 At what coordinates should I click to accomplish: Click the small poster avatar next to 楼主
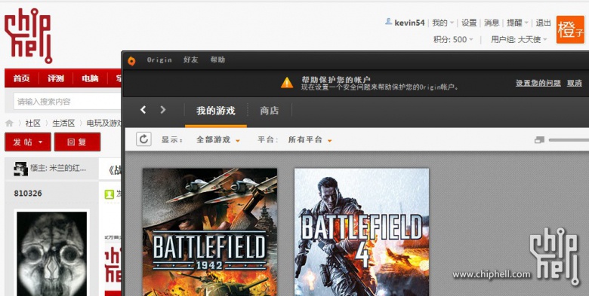point(20,169)
